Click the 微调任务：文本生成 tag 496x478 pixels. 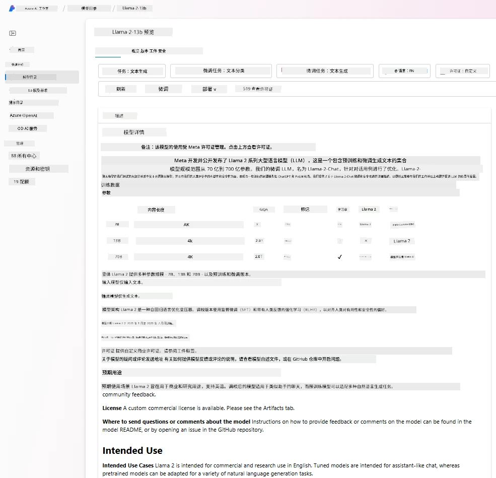[325, 71]
